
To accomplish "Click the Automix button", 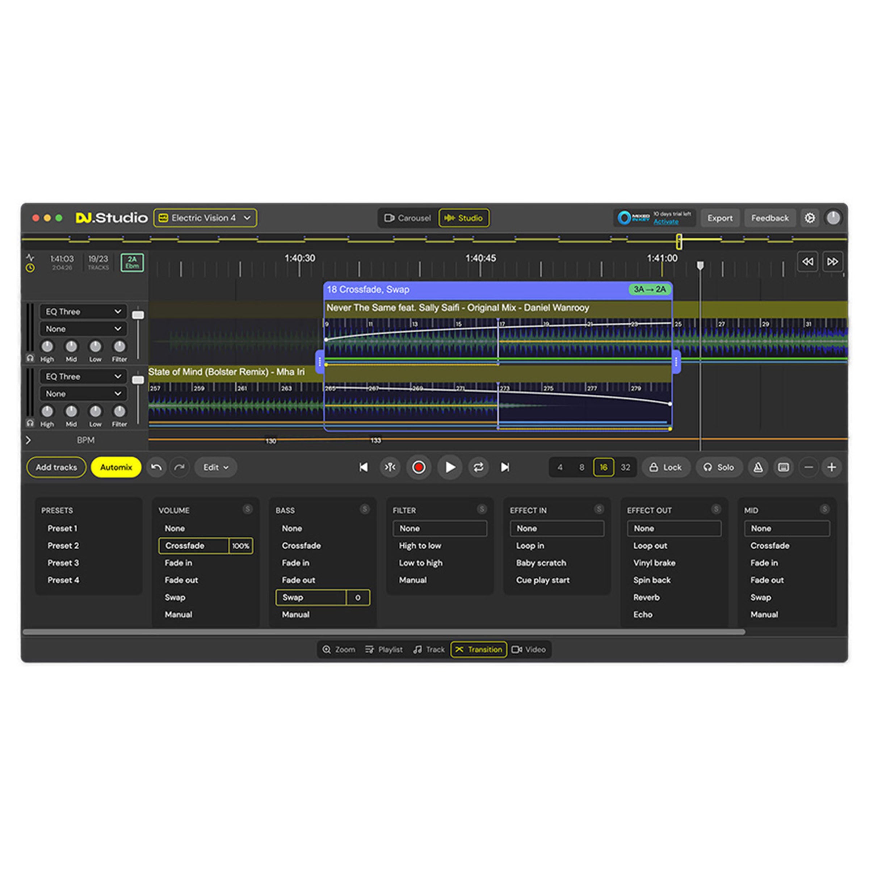I will [116, 467].
